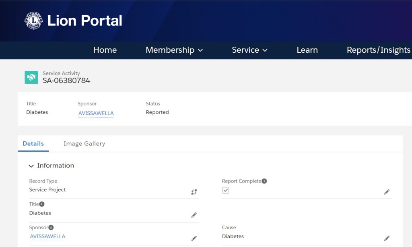Select the Details tab
The width and height of the screenshot is (412, 247).
click(33, 144)
